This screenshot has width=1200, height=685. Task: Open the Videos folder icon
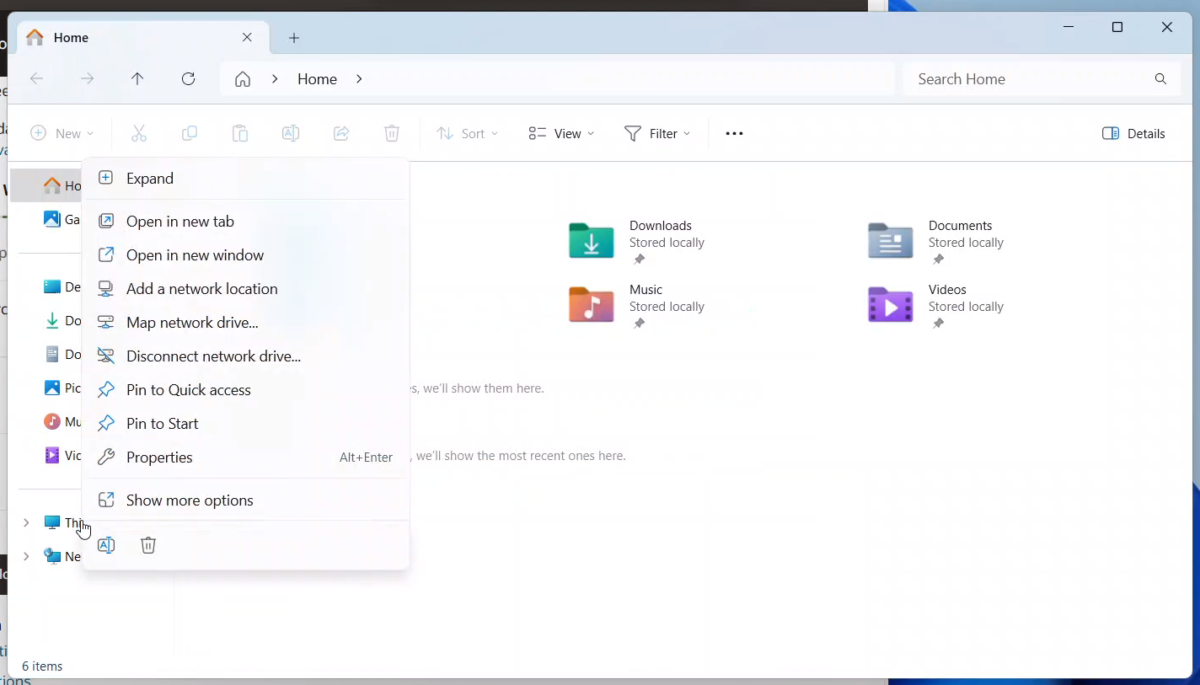[x=891, y=305]
